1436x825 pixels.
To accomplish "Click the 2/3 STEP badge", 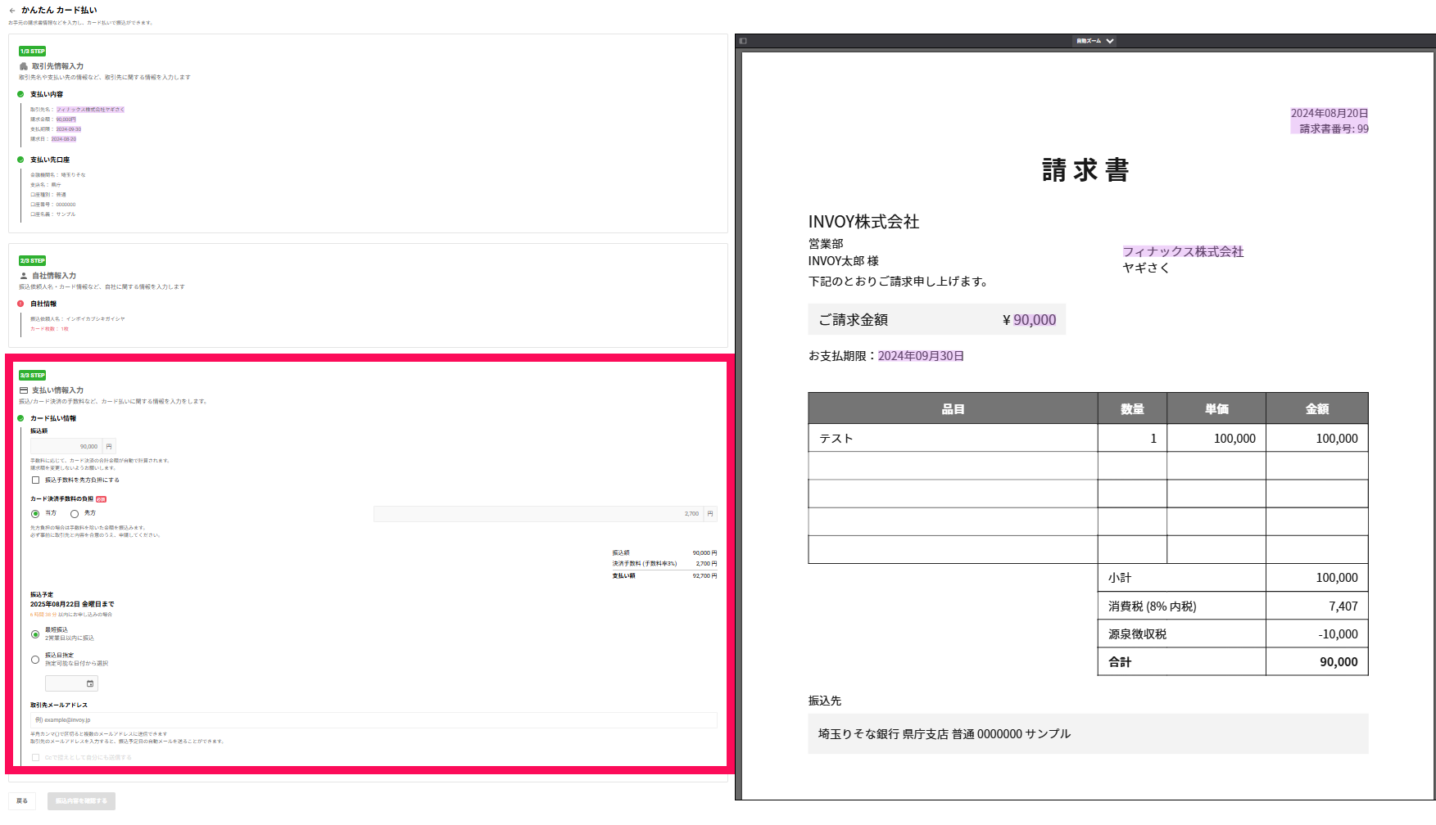I will 33,260.
